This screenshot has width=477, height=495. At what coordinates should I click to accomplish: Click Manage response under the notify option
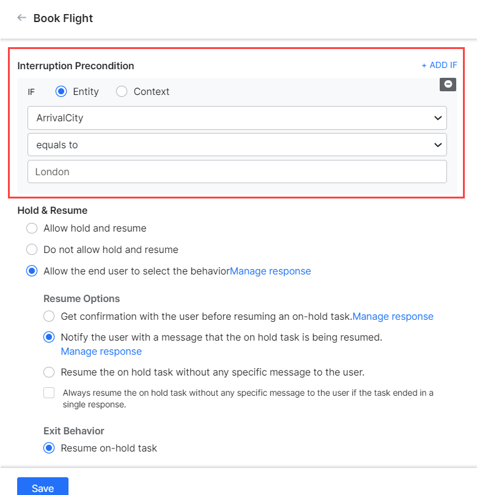click(101, 352)
